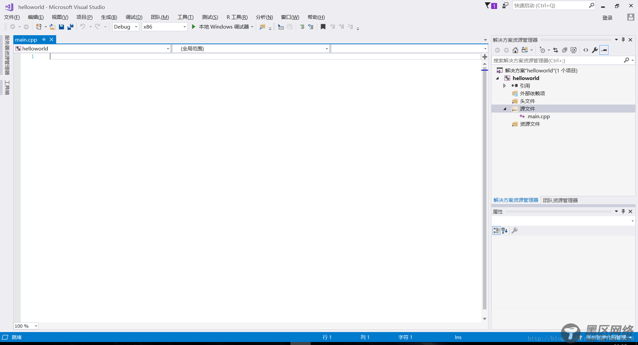Open the 工具箱 side tab
The image size is (638, 345).
pyautogui.click(x=7, y=88)
